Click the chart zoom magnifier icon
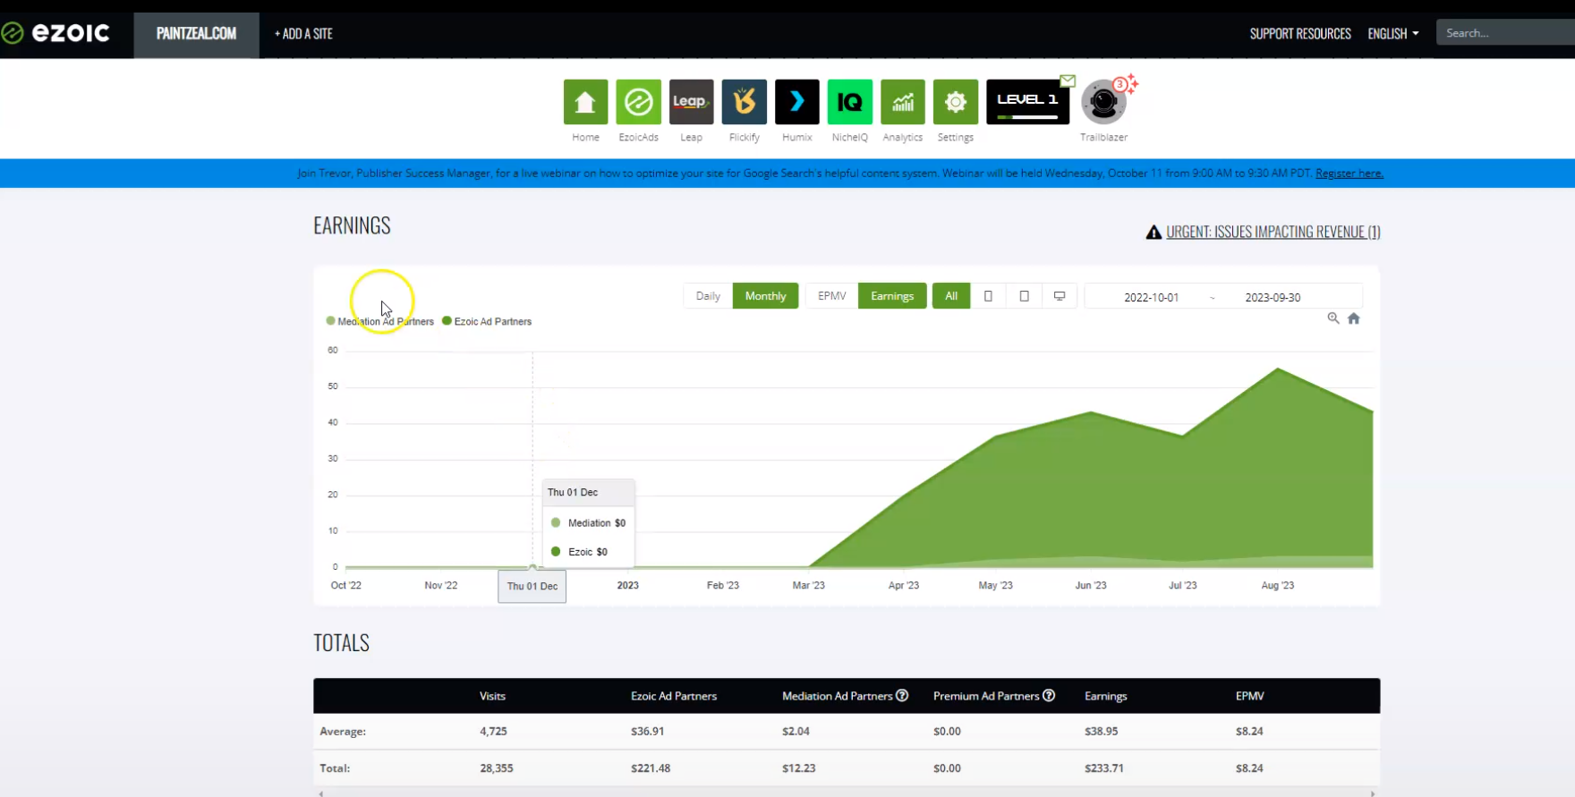The image size is (1575, 797). coord(1333,318)
